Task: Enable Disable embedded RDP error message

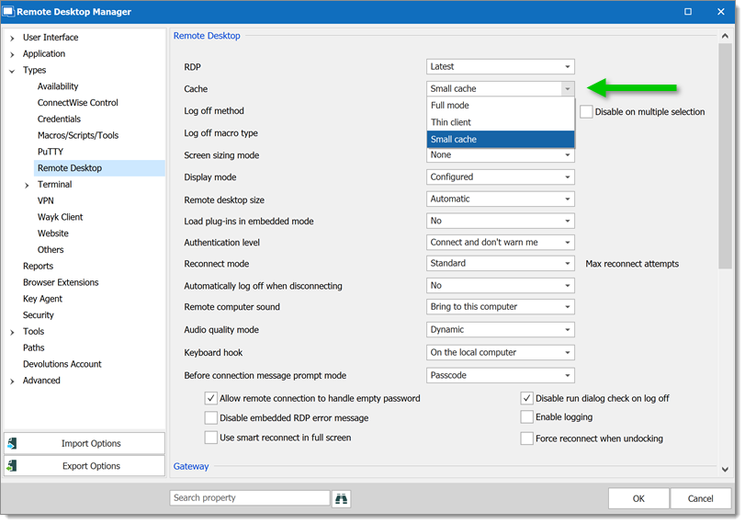Action: (211, 418)
